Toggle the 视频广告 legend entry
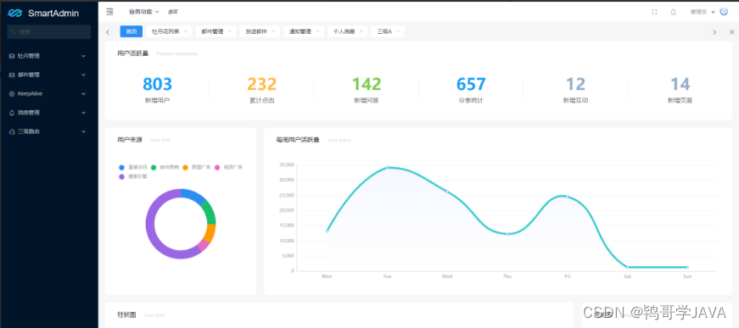The width and height of the screenshot is (739, 328). point(228,167)
